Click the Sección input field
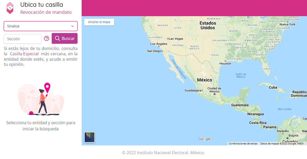This screenshot has height=159, width=307. [x=23, y=39]
